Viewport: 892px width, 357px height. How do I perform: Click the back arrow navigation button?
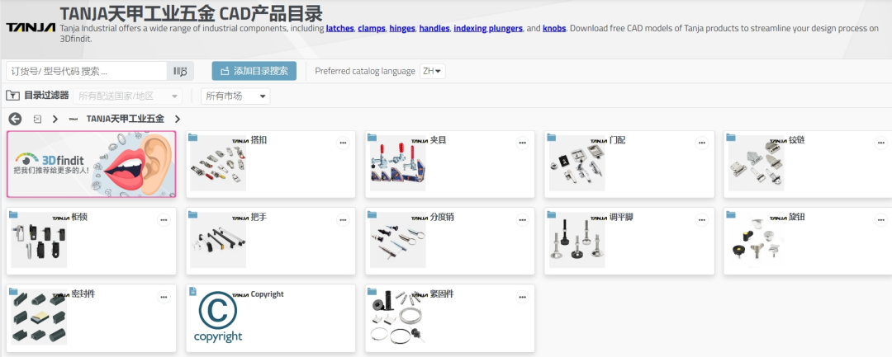pyautogui.click(x=15, y=120)
